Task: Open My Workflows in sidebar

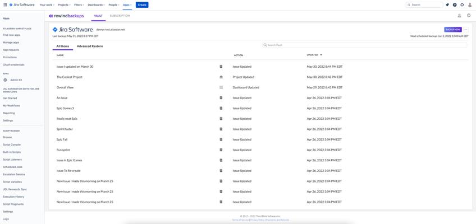Action: coord(11,106)
